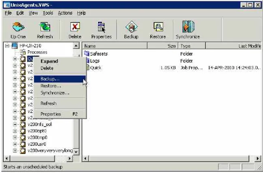263x173 pixels.
Task: Click file list scroll-right arrow
Action: (x=258, y=158)
